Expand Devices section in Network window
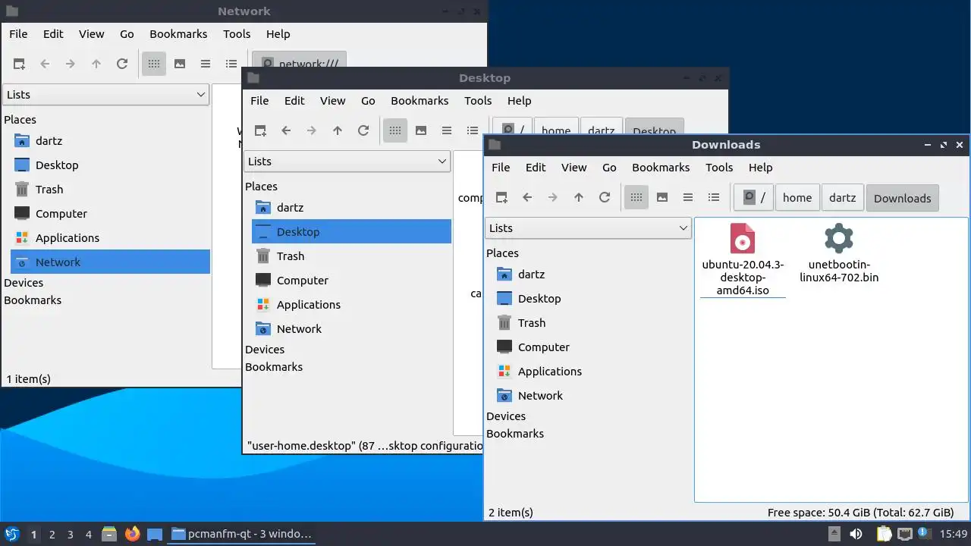 point(24,283)
